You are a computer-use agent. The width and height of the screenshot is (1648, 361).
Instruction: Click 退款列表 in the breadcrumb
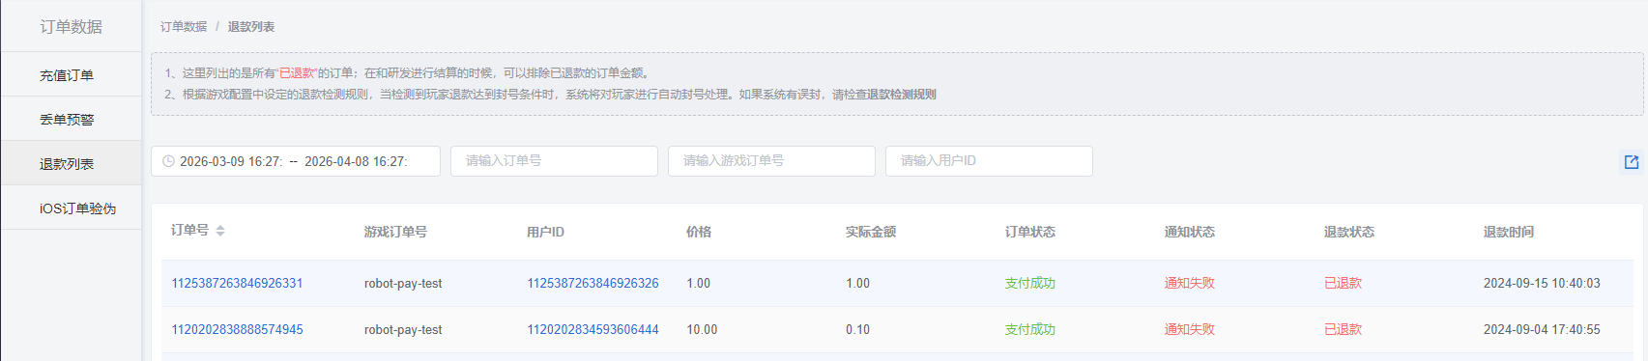pyautogui.click(x=251, y=27)
